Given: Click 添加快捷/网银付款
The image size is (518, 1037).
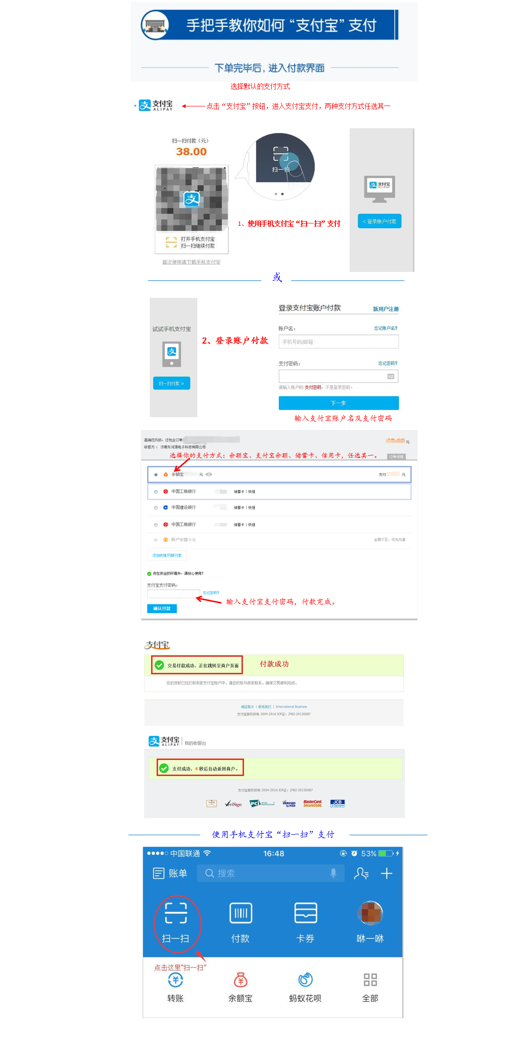Looking at the screenshot, I should click(167, 555).
